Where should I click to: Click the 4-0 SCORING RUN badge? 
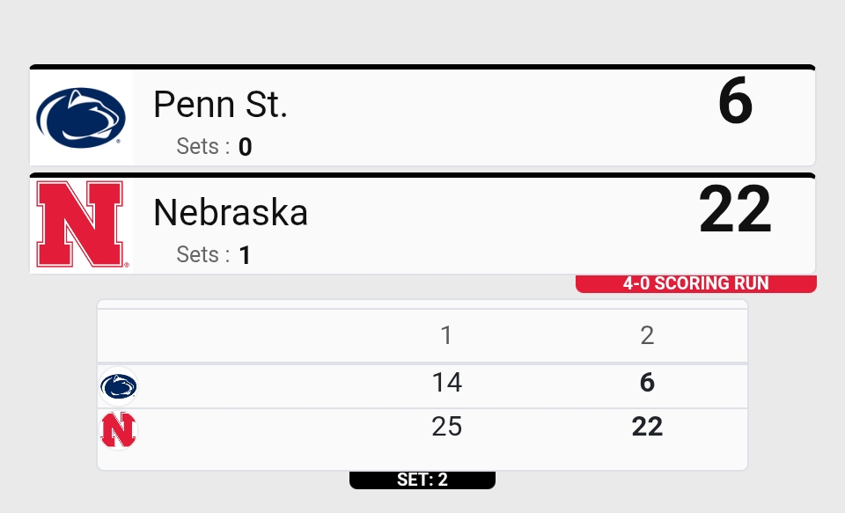pyautogui.click(x=695, y=283)
